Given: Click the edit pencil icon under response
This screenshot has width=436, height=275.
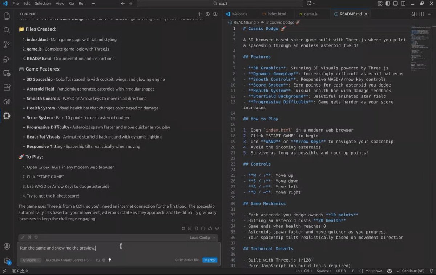Looking at the screenshot, I should pyautogui.click(x=190, y=228).
